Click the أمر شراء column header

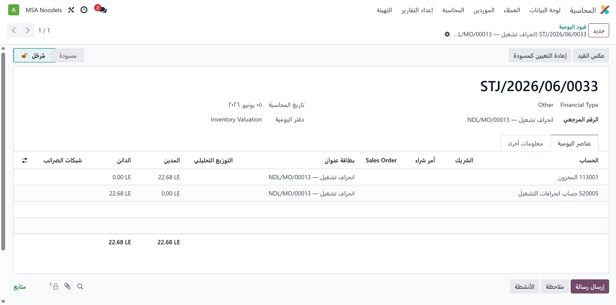tap(425, 160)
